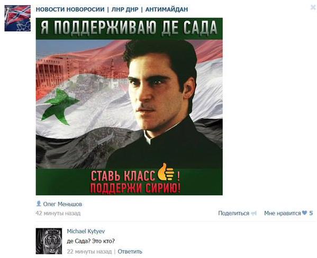Close the post with the top-right X
The width and height of the screenshot is (317, 258).
(313, 7)
